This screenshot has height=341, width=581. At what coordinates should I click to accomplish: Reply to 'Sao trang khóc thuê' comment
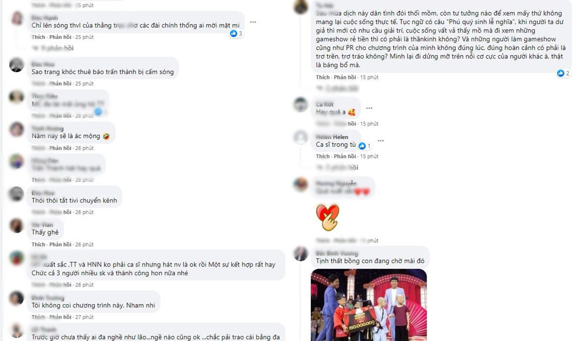[x=60, y=84]
